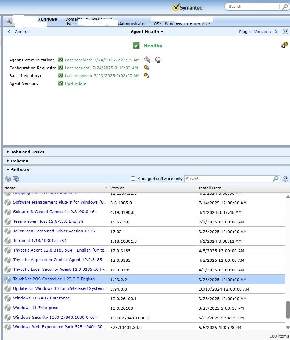Click the computer icon at top left of header
290x340 pixels.
point(9,21)
